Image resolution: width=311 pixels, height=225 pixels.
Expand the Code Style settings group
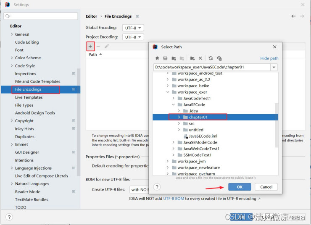click(x=12, y=66)
